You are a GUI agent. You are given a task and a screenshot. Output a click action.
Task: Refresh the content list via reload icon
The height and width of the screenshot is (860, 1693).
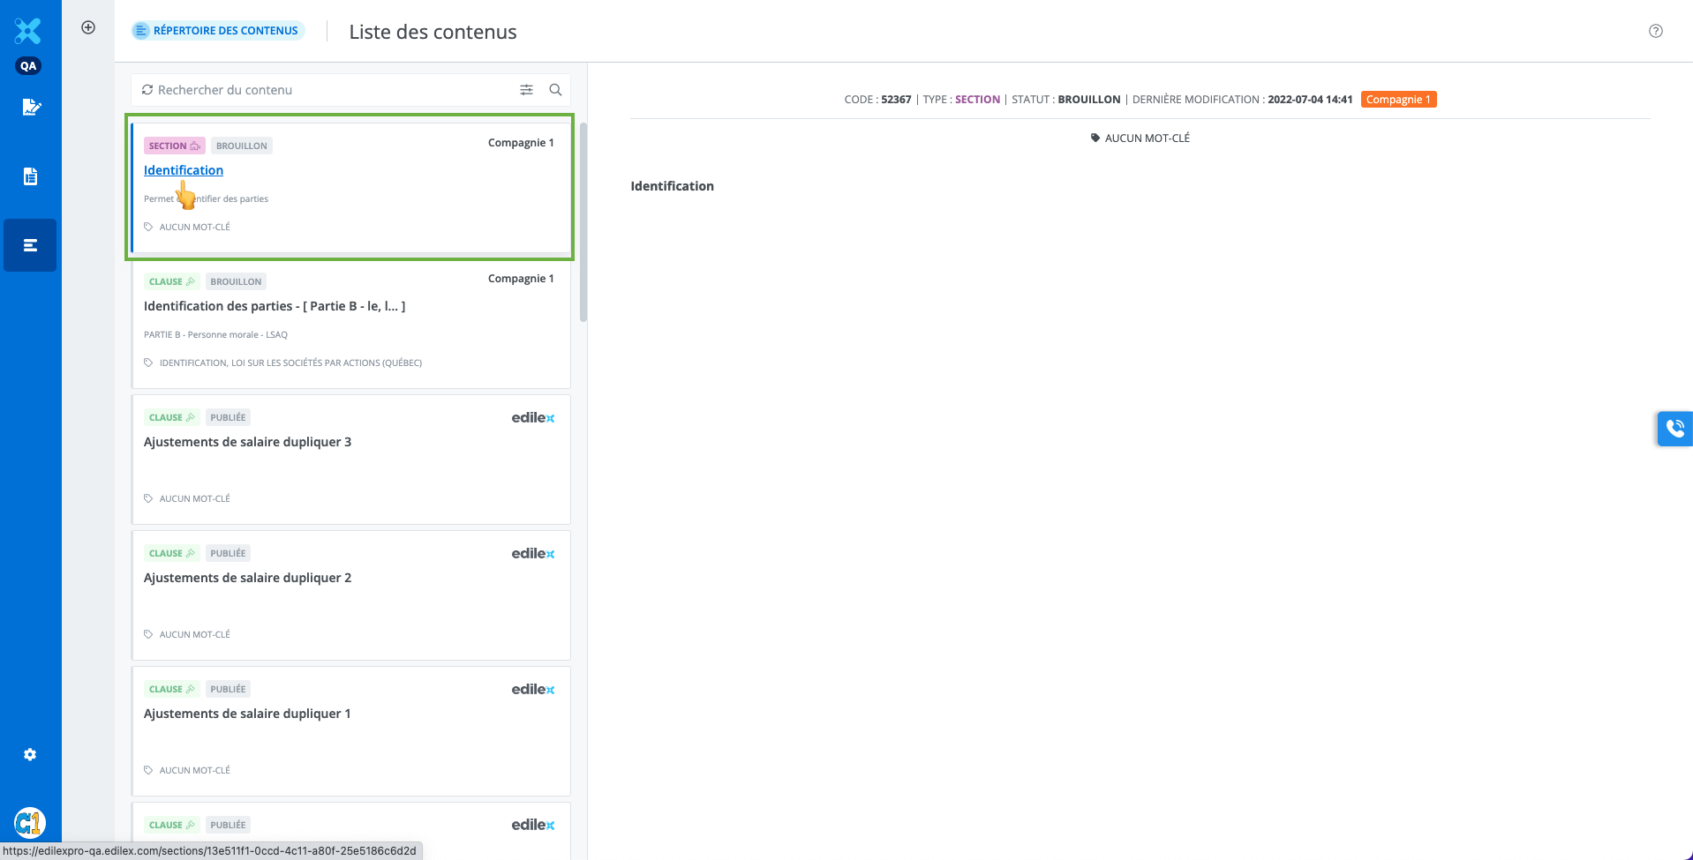tap(147, 90)
